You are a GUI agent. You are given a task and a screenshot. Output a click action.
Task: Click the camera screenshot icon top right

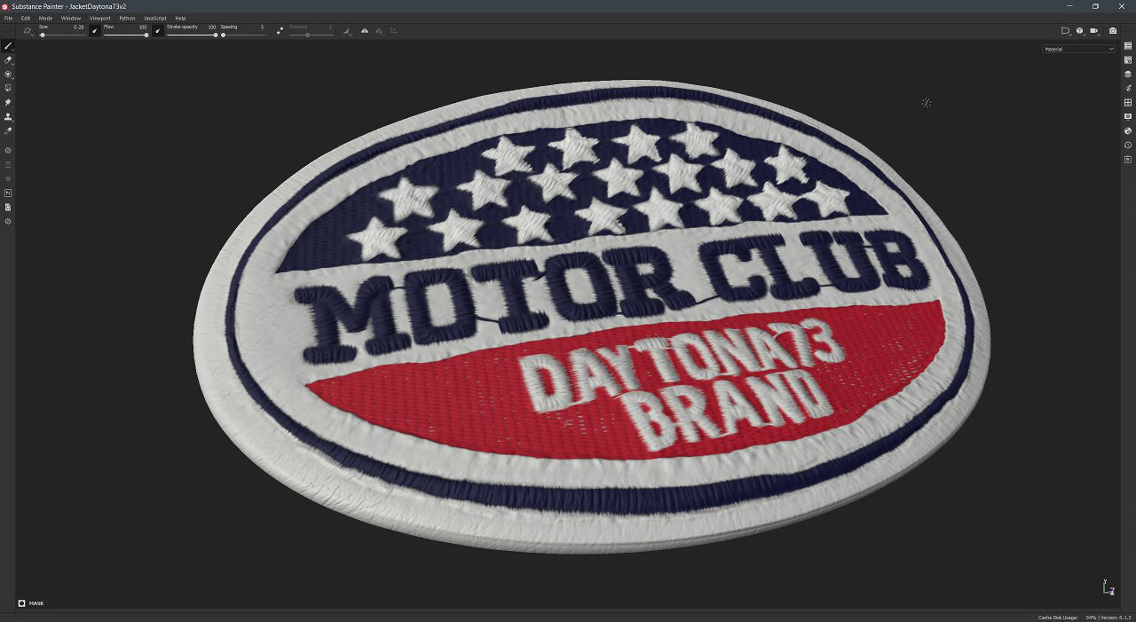(x=1113, y=30)
